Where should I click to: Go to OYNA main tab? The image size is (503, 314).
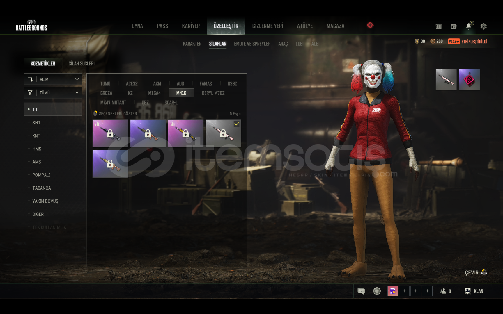pos(137,26)
